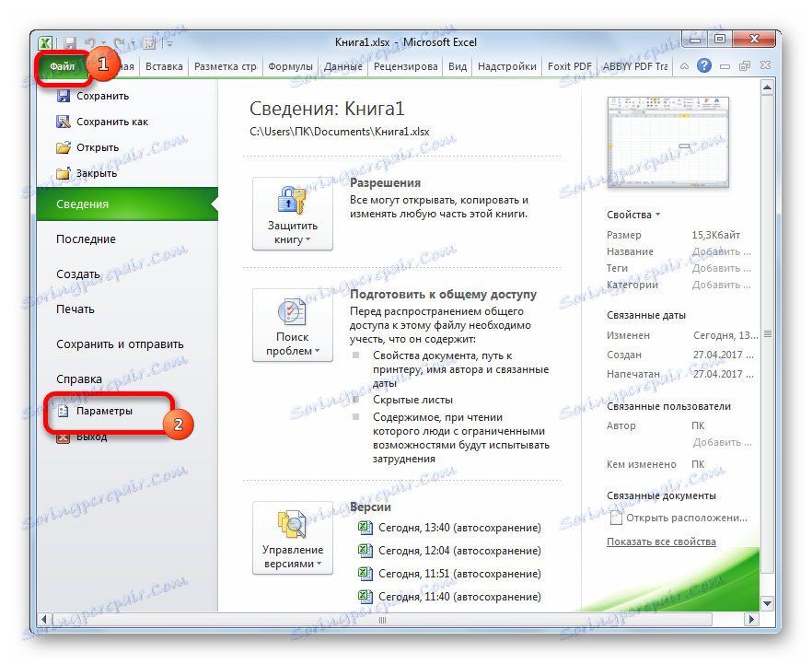The width and height of the screenshot is (812, 664).
Task: Open the Защитить книгу dropdown button
Action: tap(293, 214)
